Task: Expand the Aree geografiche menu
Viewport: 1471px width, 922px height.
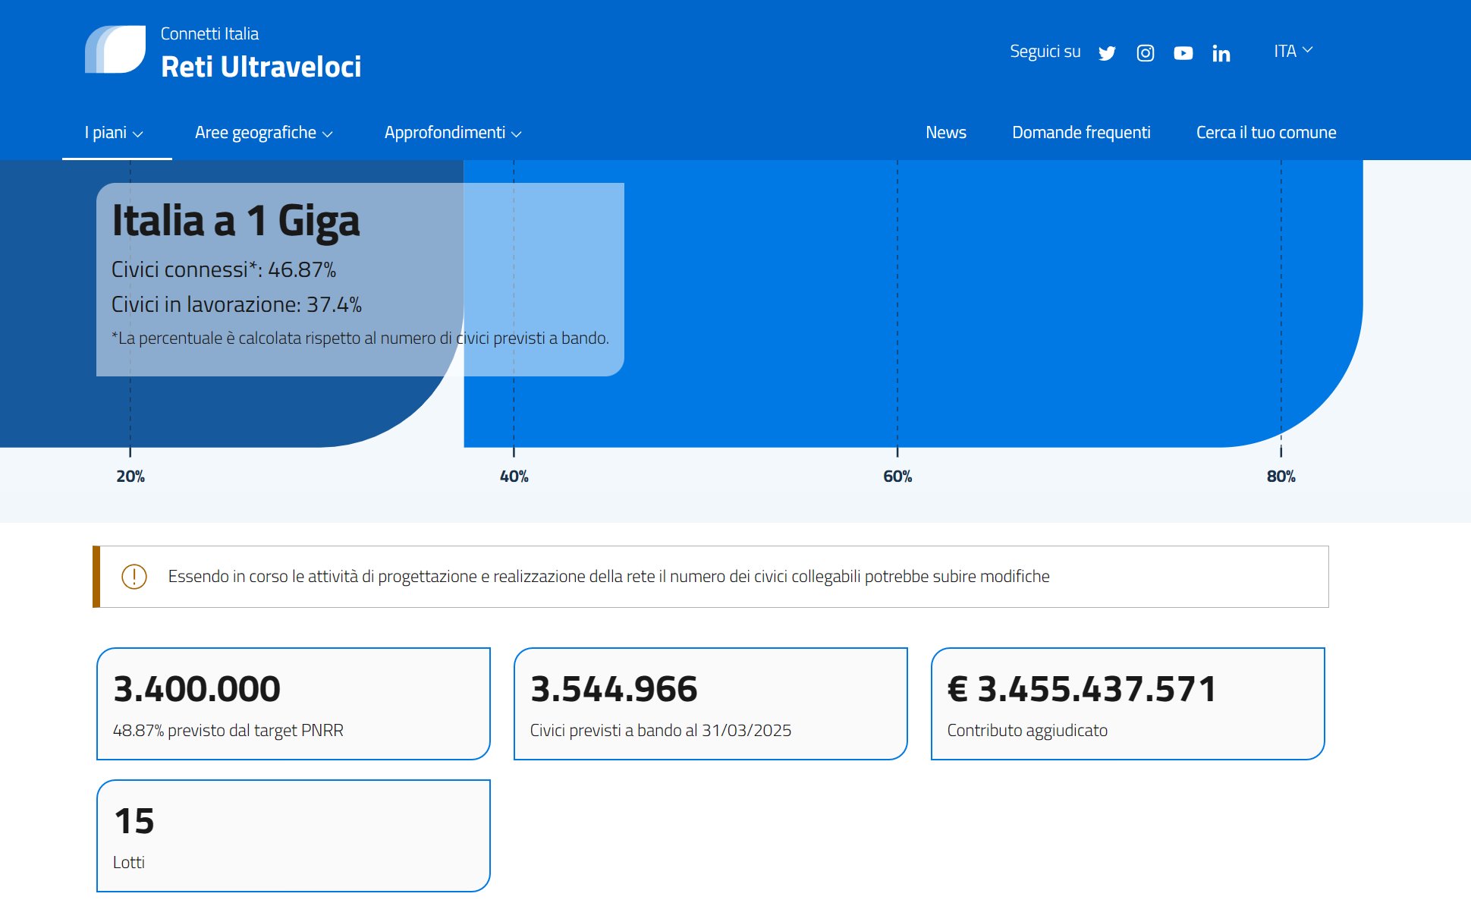Action: click(x=263, y=133)
